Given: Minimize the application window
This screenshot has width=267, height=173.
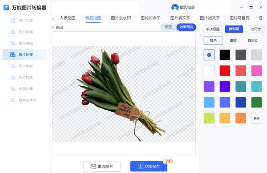Looking at the screenshot, I should coord(242,8).
